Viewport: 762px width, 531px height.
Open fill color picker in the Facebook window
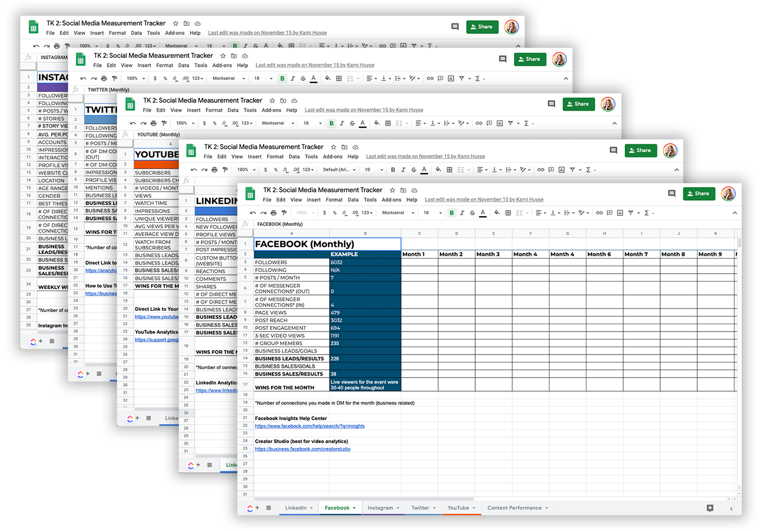click(497, 213)
